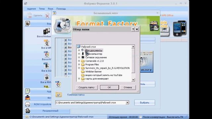The image size is (212, 119).
Task: Open the Язык menu
Action: (50, 9)
